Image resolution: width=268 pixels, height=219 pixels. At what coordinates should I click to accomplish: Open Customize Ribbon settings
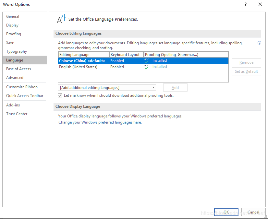click(25, 87)
